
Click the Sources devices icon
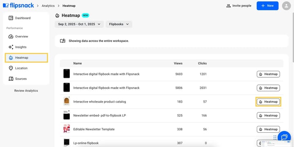click(x=11, y=79)
